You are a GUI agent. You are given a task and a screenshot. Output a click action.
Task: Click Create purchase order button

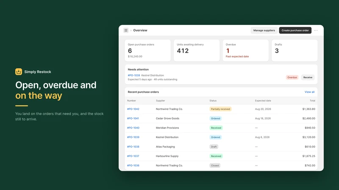coord(295,30)
